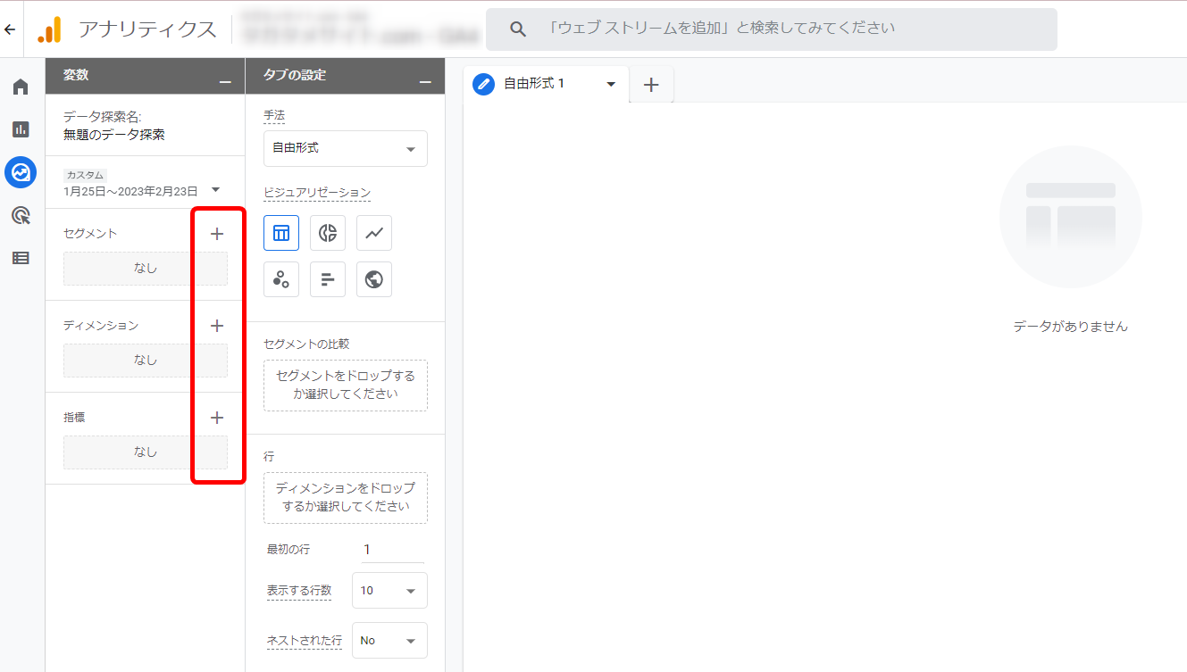Select the line chart visualization icon
1187x672 pixels.
coord(374,233)
